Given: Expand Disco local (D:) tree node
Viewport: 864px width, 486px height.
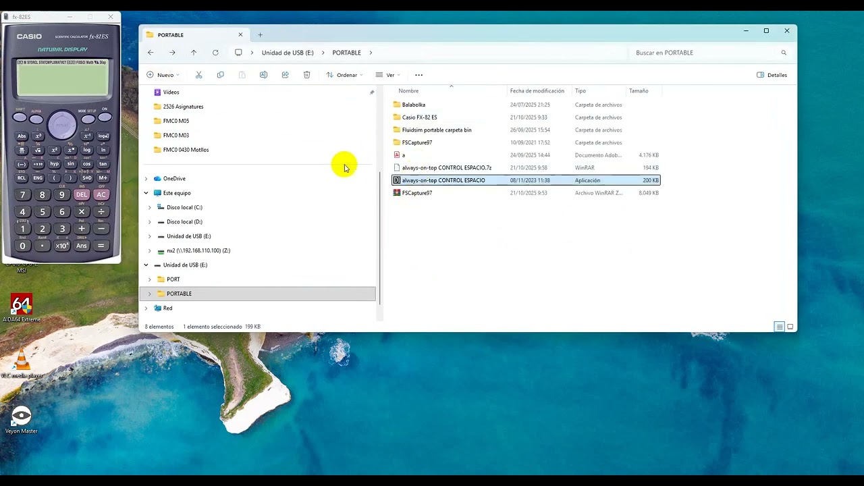Looking at the screenshot, I should click(150, 222).
